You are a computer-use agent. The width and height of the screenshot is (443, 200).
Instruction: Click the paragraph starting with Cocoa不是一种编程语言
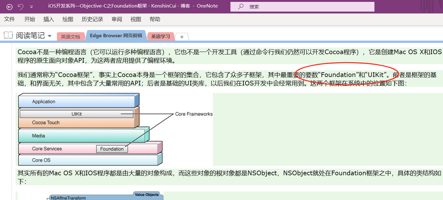pos(230,56)
